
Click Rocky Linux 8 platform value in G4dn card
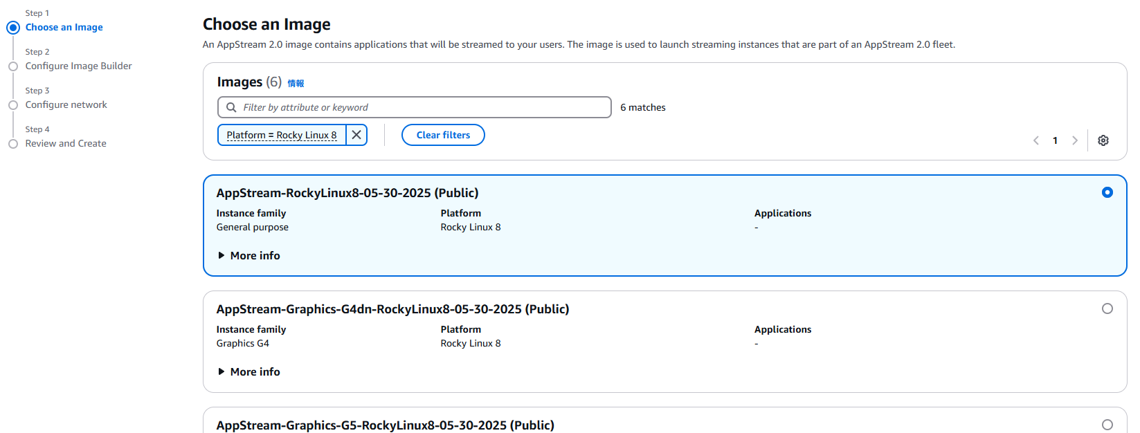click(471, 344)
